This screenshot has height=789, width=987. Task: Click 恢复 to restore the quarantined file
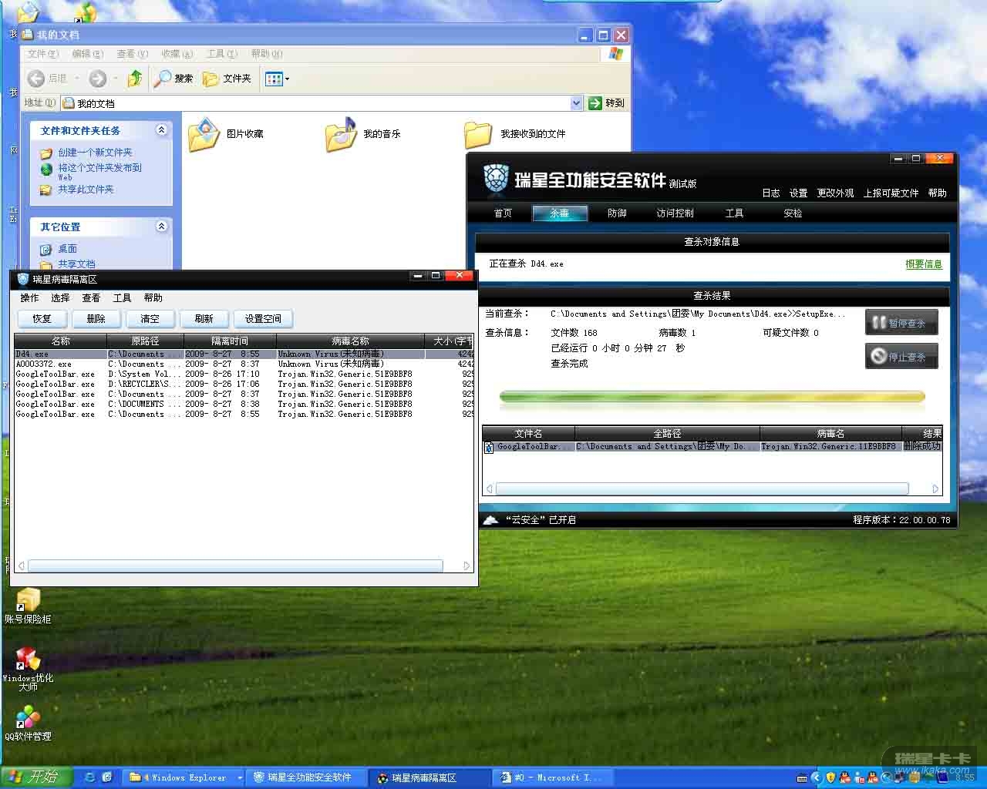point(42,319)
